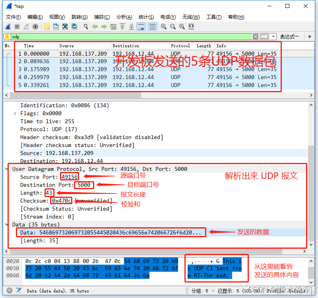
Task: Go to the previous packet with left arrow
Action: click(x=95, y=27)
